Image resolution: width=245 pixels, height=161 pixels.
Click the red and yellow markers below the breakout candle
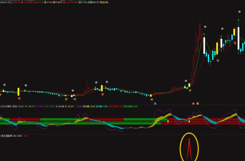tap(190, 90)
